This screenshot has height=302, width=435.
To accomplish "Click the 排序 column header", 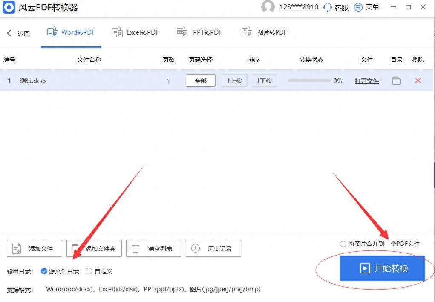I will tap(254, 60).
